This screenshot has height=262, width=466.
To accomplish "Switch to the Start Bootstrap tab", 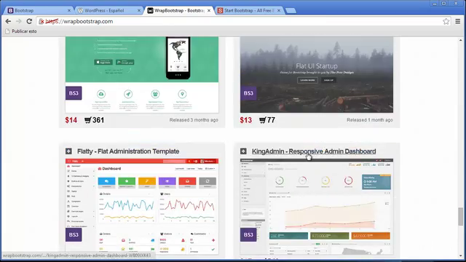I will 249,10.
